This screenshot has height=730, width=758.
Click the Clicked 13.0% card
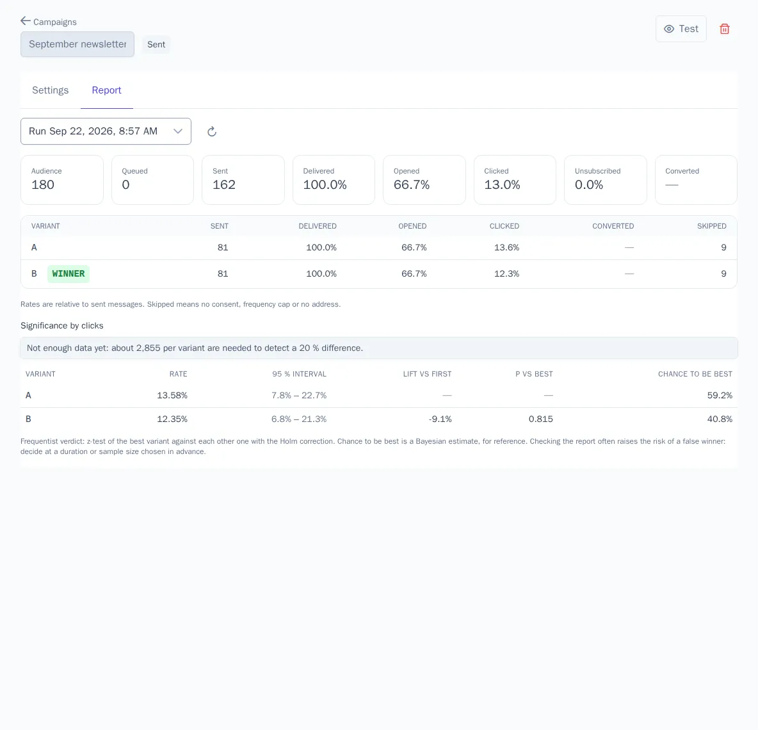coord(515,180)
